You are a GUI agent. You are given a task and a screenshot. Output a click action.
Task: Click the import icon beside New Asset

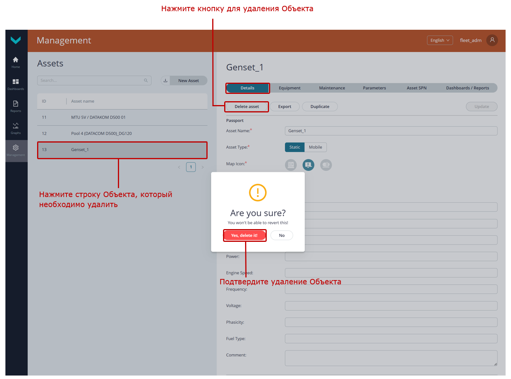tap(165, 81)
